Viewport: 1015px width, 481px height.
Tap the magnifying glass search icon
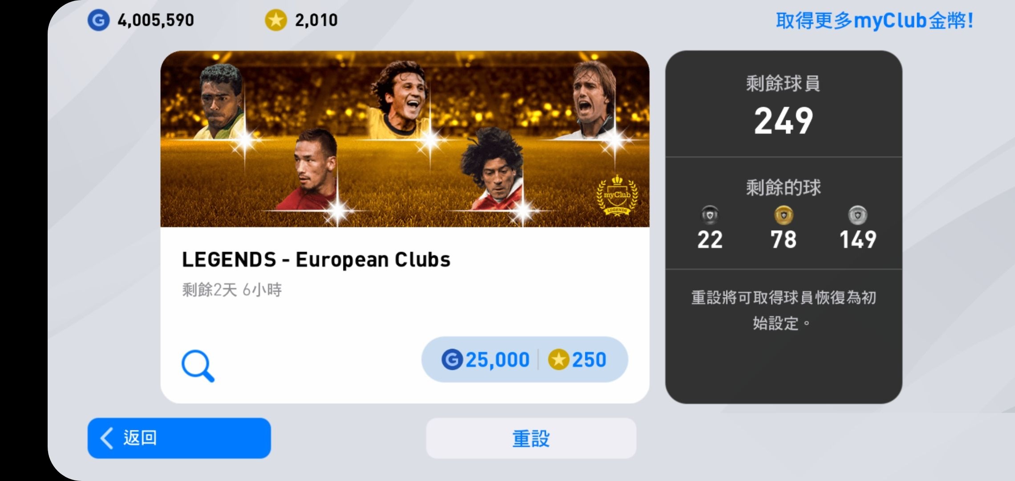[x=198, y=366]
